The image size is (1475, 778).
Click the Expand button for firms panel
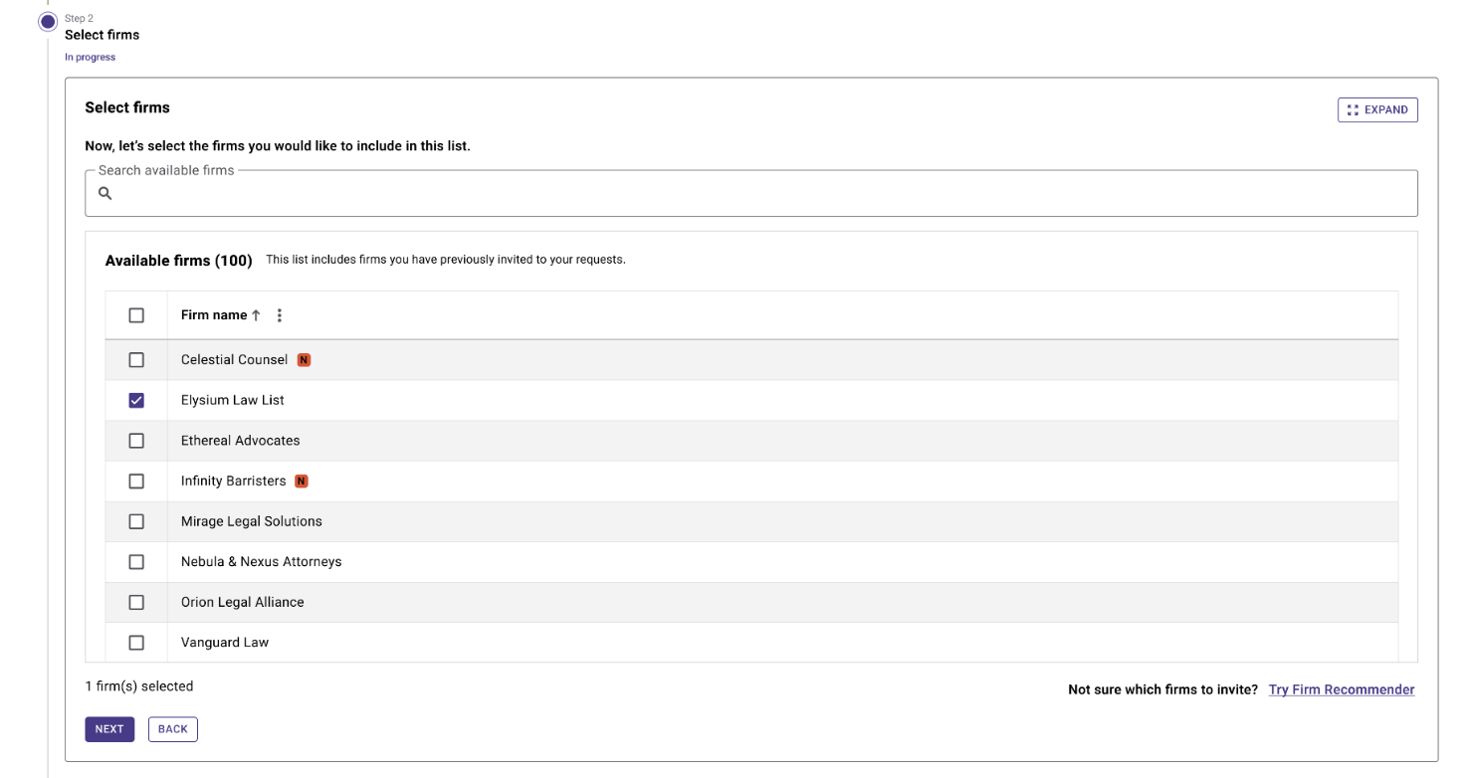click(1377, 109)
